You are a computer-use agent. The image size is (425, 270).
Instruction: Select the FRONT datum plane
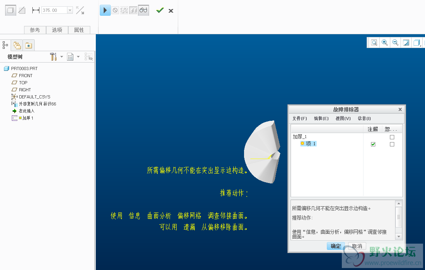pos(26,76)
